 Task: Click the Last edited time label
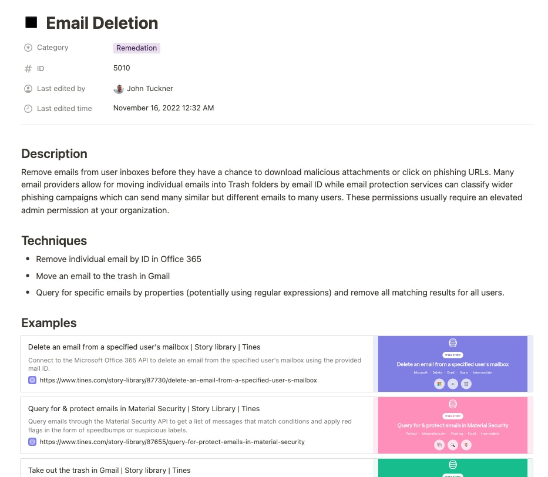tap(64, 109)
